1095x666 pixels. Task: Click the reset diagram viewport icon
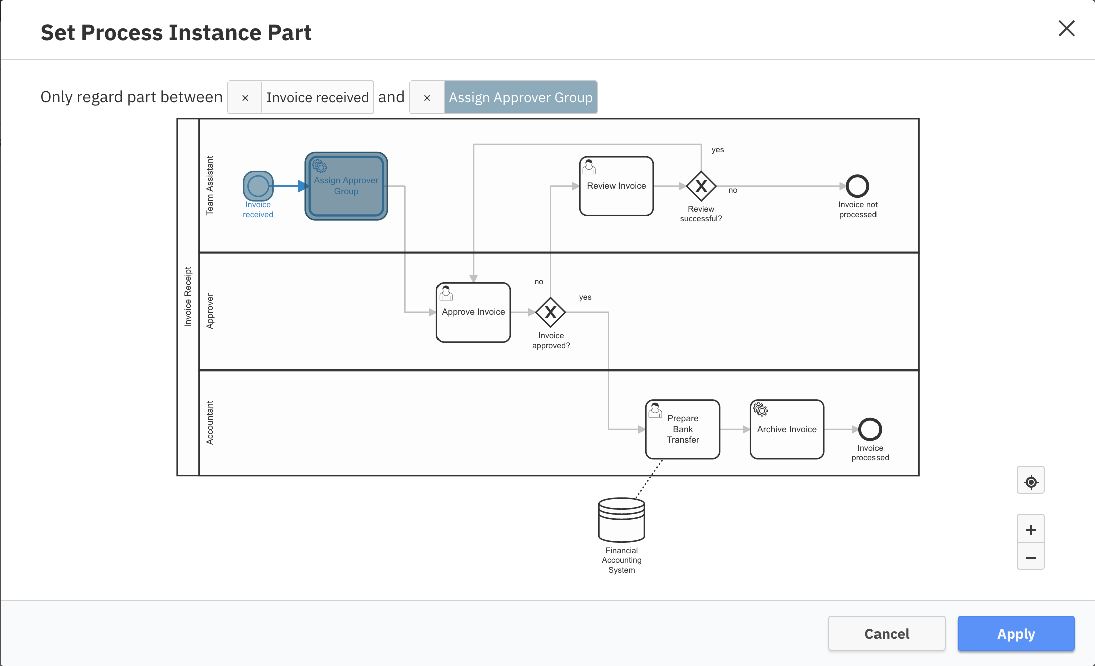pyautogui.click(x=1030, y=481)
